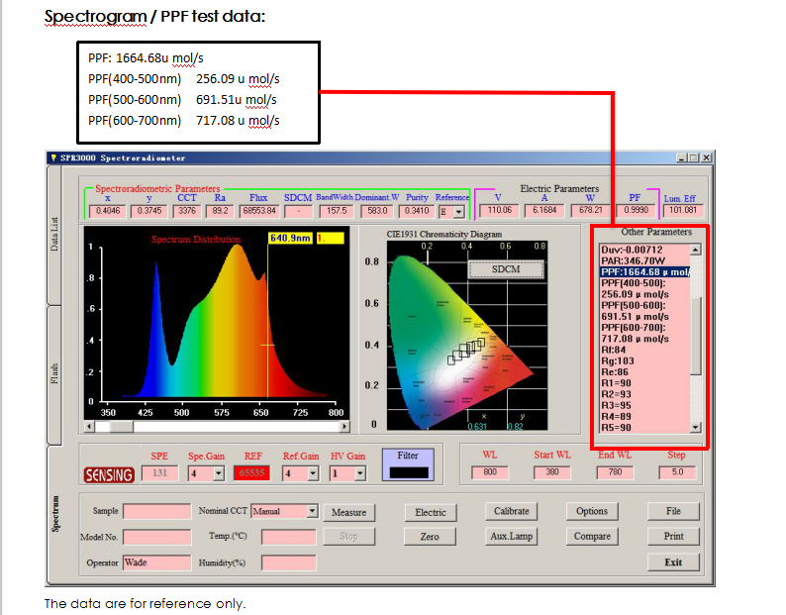
Task: Click the spectrum scrollbar right arrow
Action: click(x=344, y=427)
